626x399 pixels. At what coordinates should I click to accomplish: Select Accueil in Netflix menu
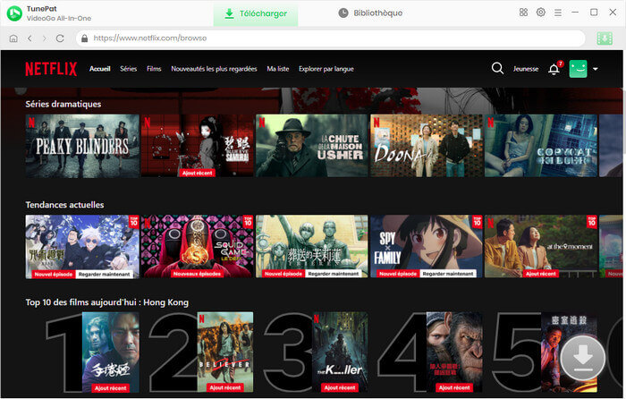(100, 69)
